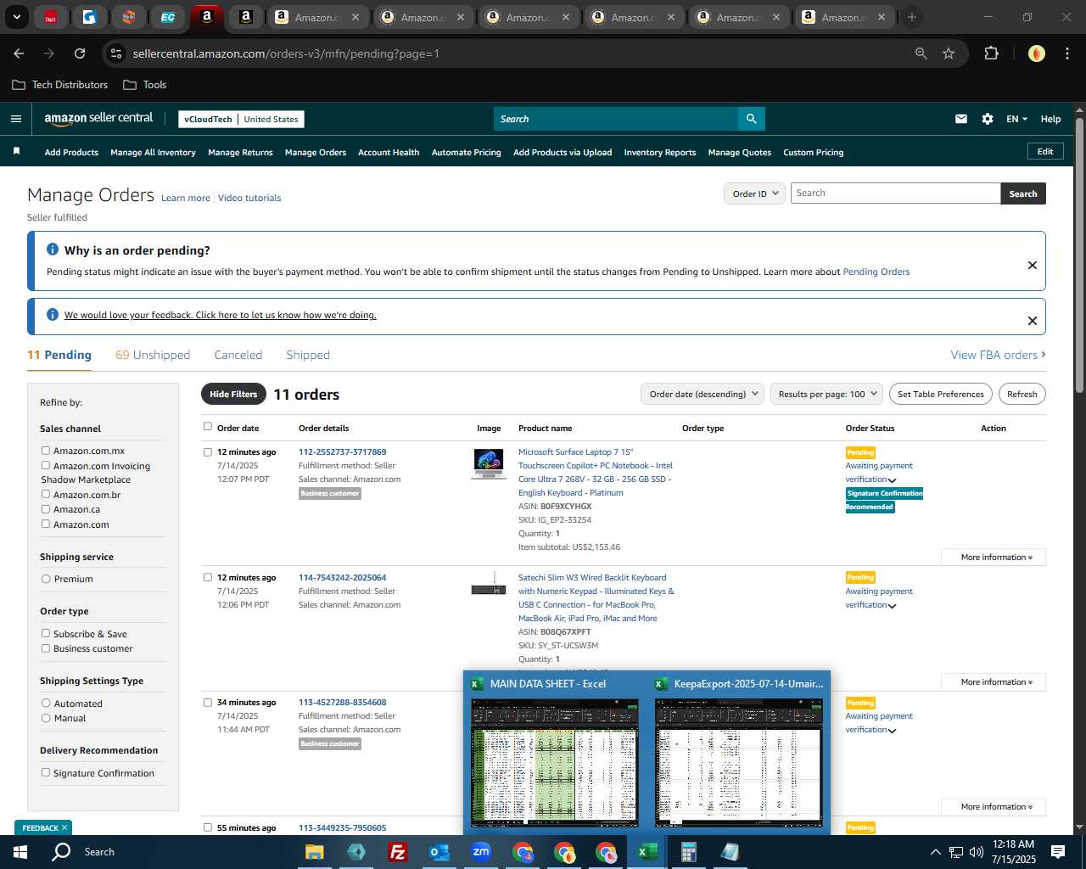Open the Manage Returns menu item

(x=240, y=152)
